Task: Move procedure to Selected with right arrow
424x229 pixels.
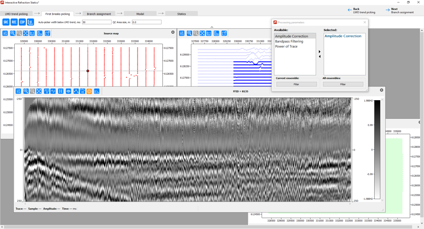Action: [320, 51]
